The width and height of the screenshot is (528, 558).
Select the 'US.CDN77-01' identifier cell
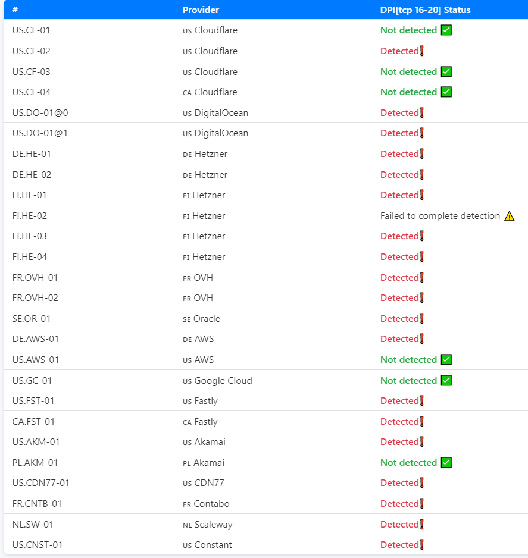coord(41,483)
